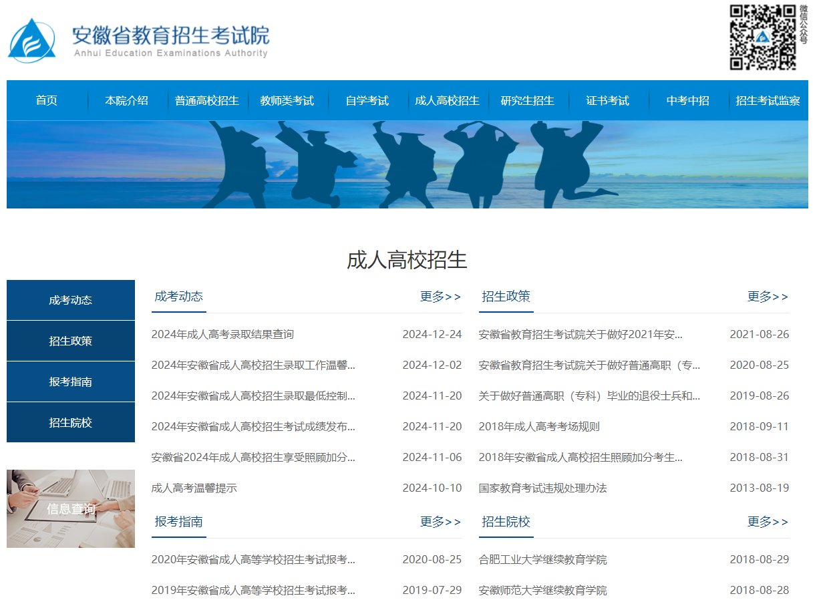The image size is (831, 608).
Task: Open 合肥工业大学继续教育学院 link
Action: pos(542,559)
